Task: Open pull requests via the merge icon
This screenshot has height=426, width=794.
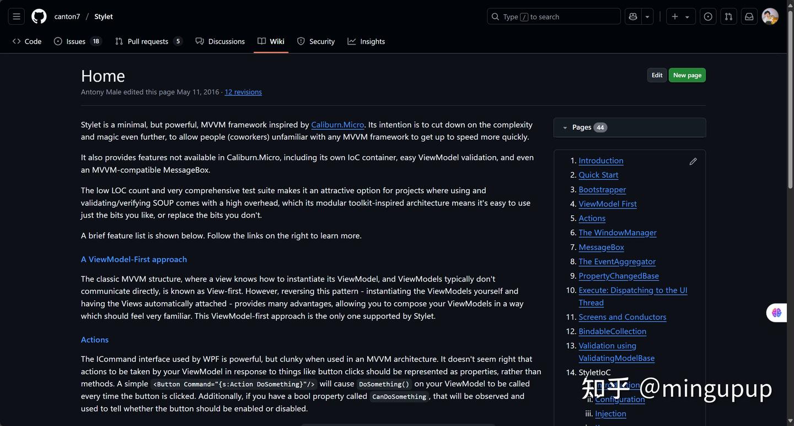Action: coord(728,16)
